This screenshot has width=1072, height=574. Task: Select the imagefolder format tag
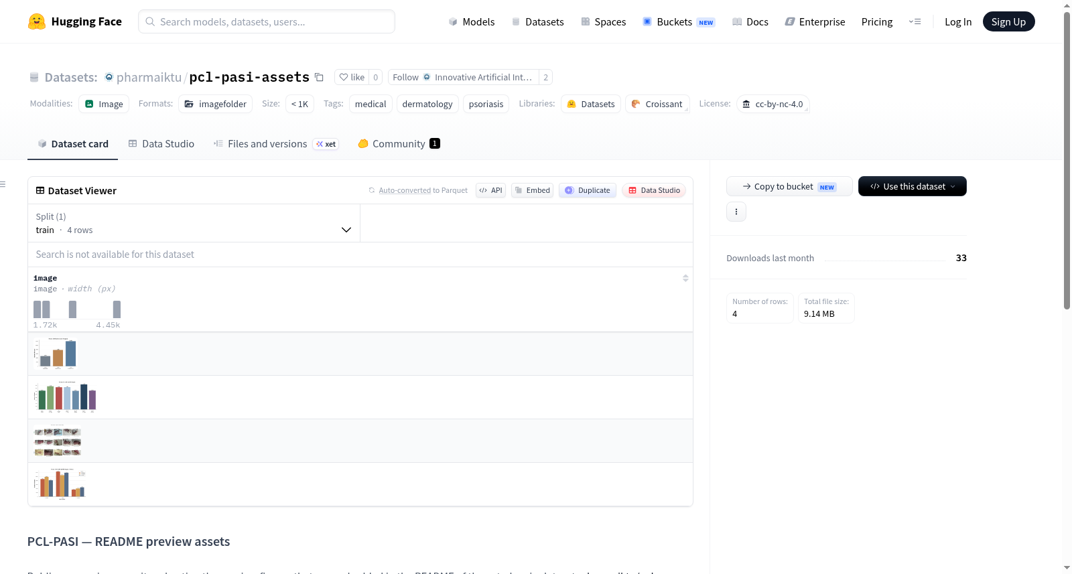pos(216,104)
